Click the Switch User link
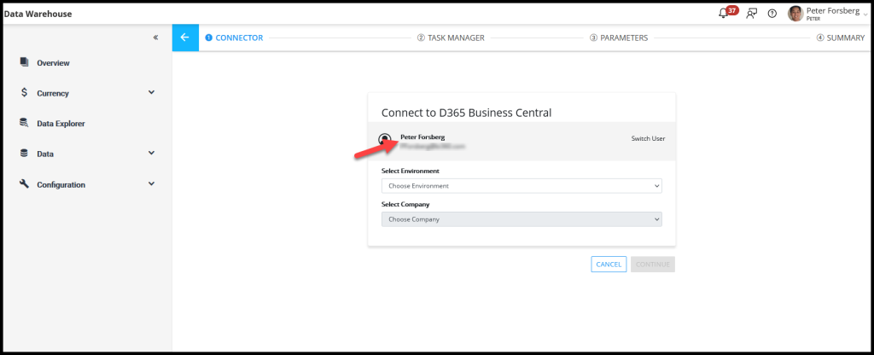This screenshot has width=874, height=355. (648, 138)
